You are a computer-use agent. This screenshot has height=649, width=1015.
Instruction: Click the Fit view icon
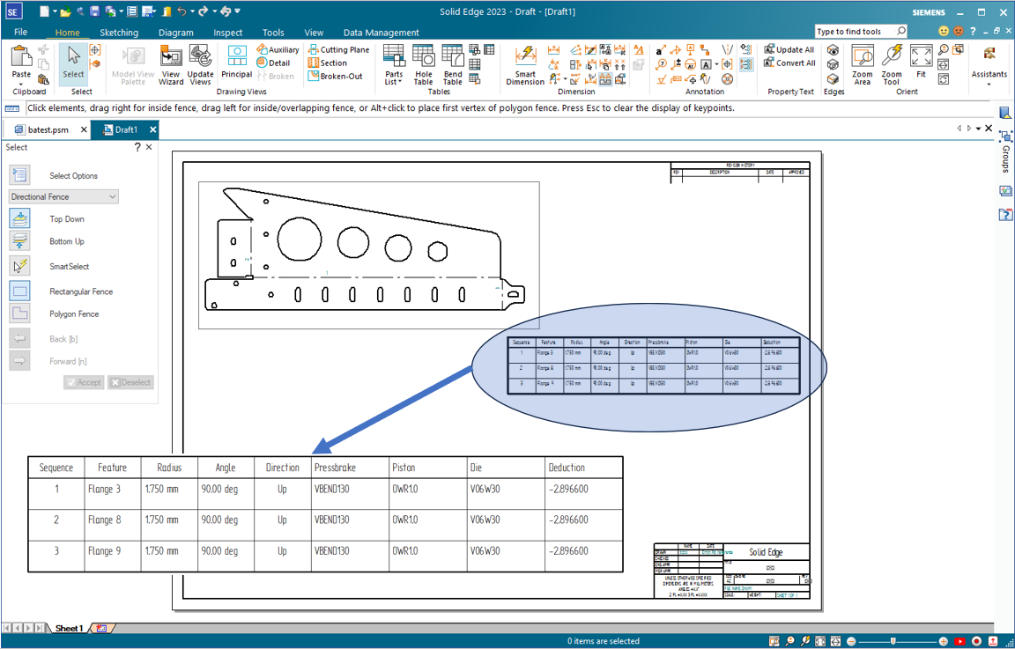point(920,55)
